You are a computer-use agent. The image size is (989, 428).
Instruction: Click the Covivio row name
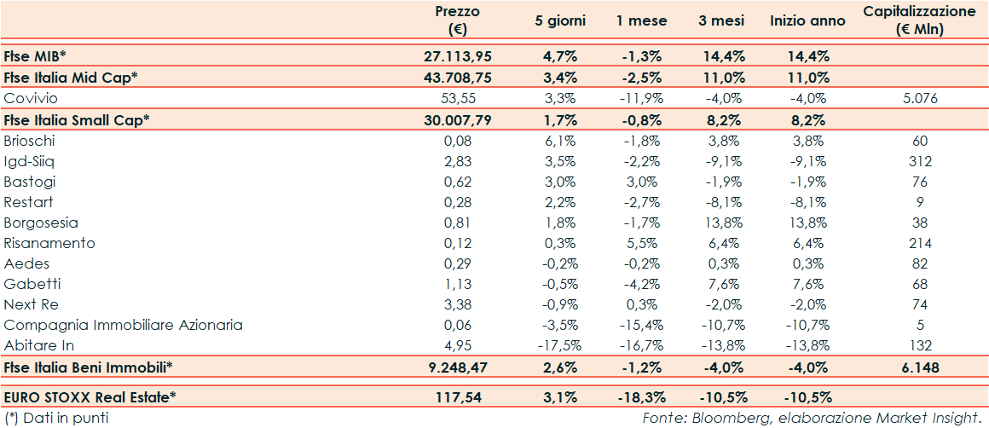(x=31, y=98)
